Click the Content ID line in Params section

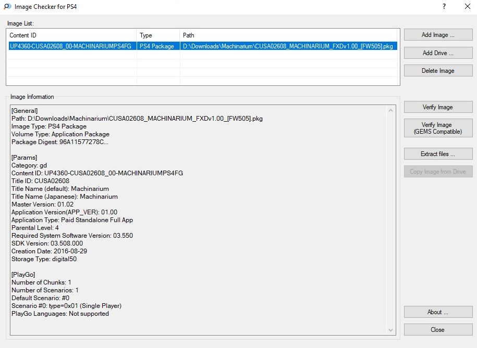[x=97, y=173]
